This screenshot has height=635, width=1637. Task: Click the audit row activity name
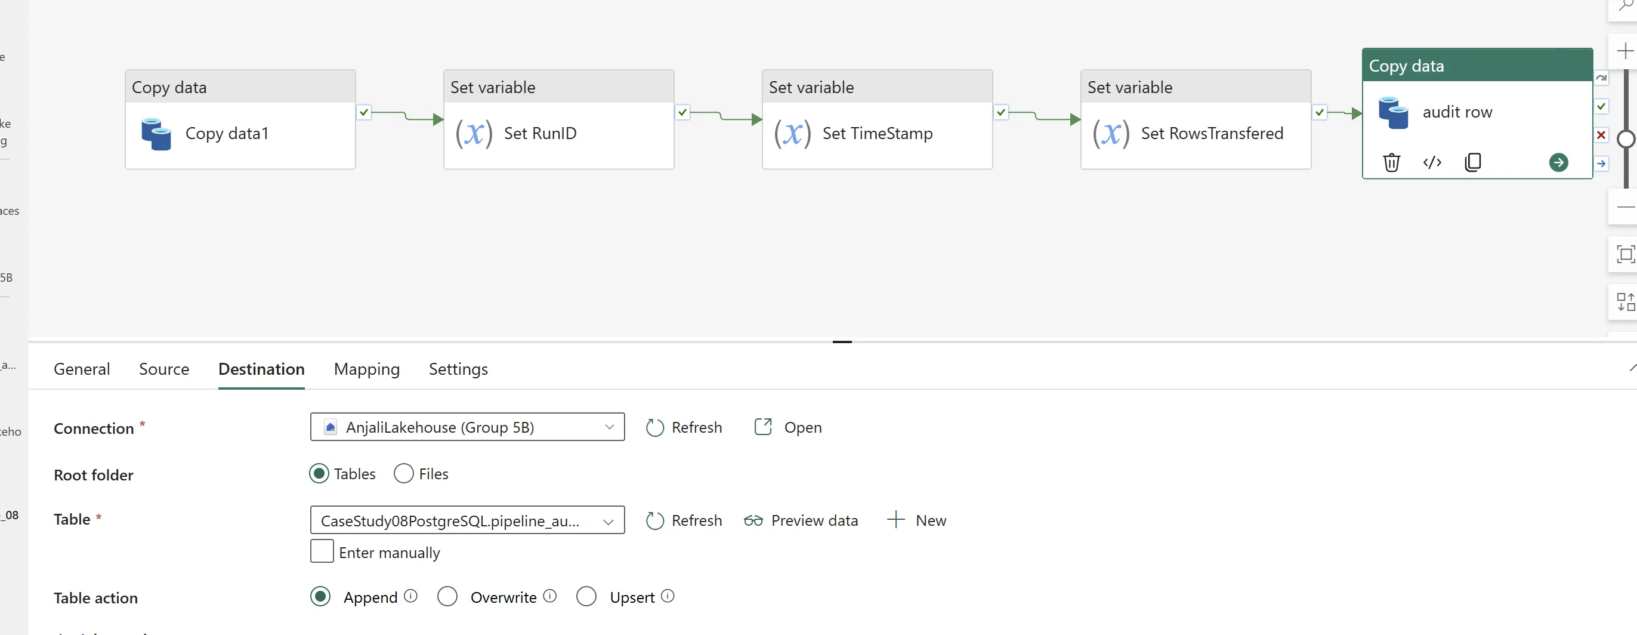(x=1457, y=113)
